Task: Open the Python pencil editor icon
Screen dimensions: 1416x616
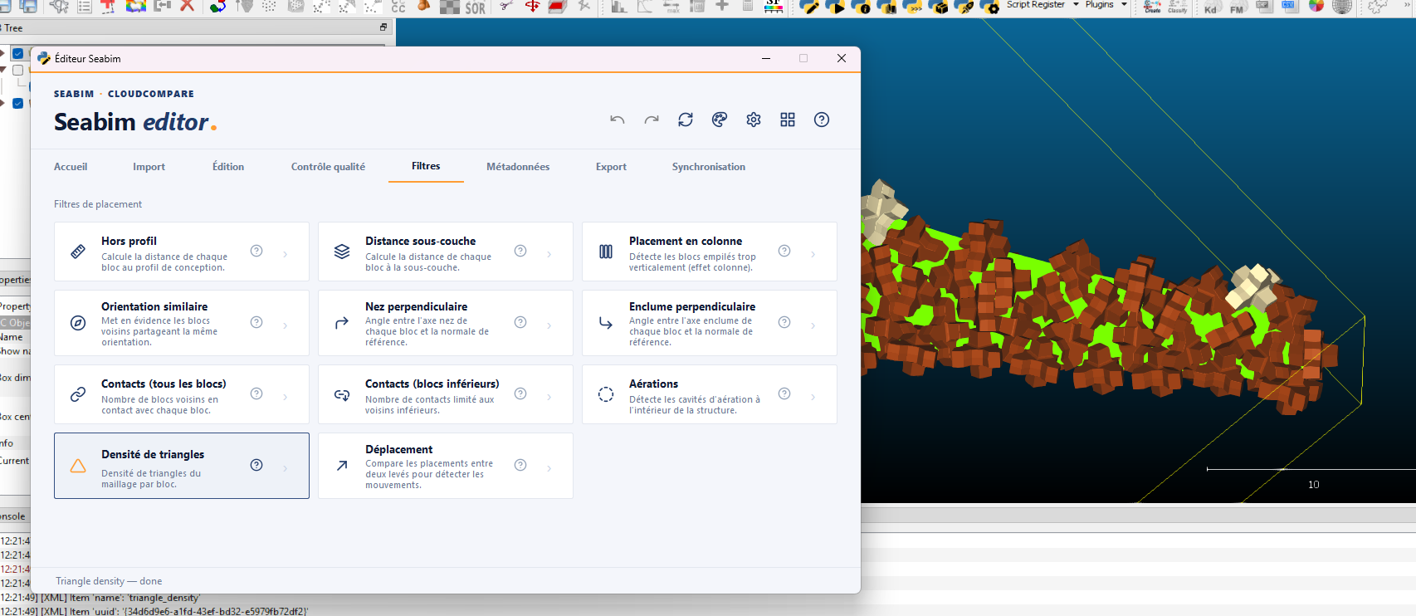Action: tap(809, 7)
